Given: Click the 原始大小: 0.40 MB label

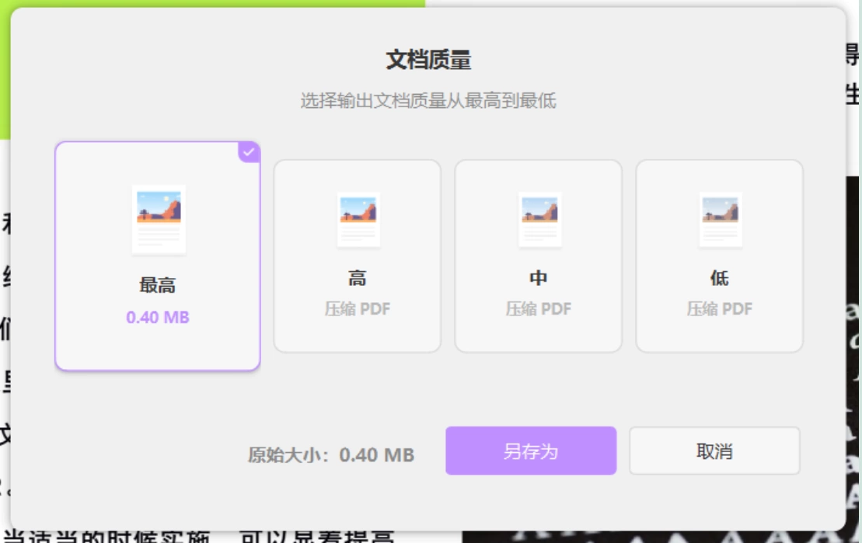Looking at the screenshot, I should pos(331,454).
